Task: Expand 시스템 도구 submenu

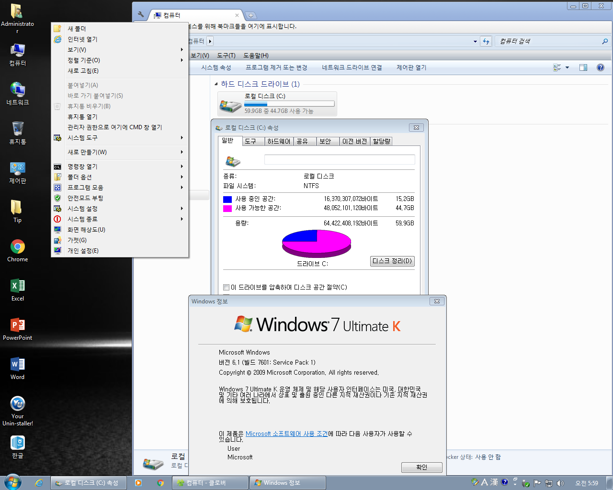Action: [x=182, y=138]
